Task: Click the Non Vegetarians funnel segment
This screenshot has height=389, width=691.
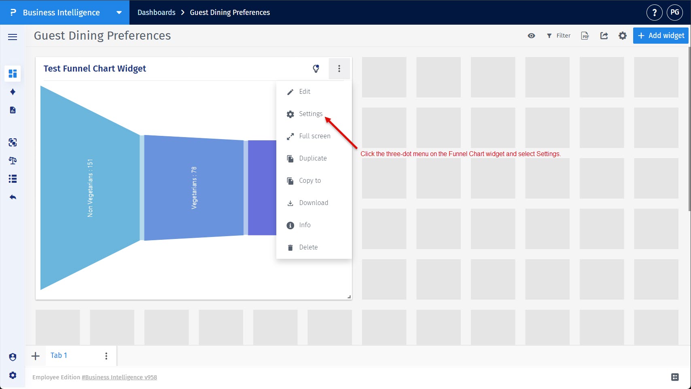Action: [90, 188]
